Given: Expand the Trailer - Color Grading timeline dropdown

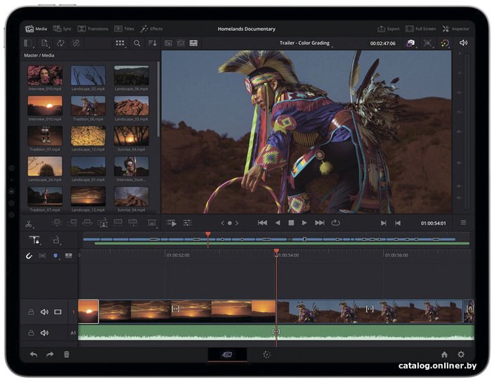Looking at the screenshot, I should 304,43.
